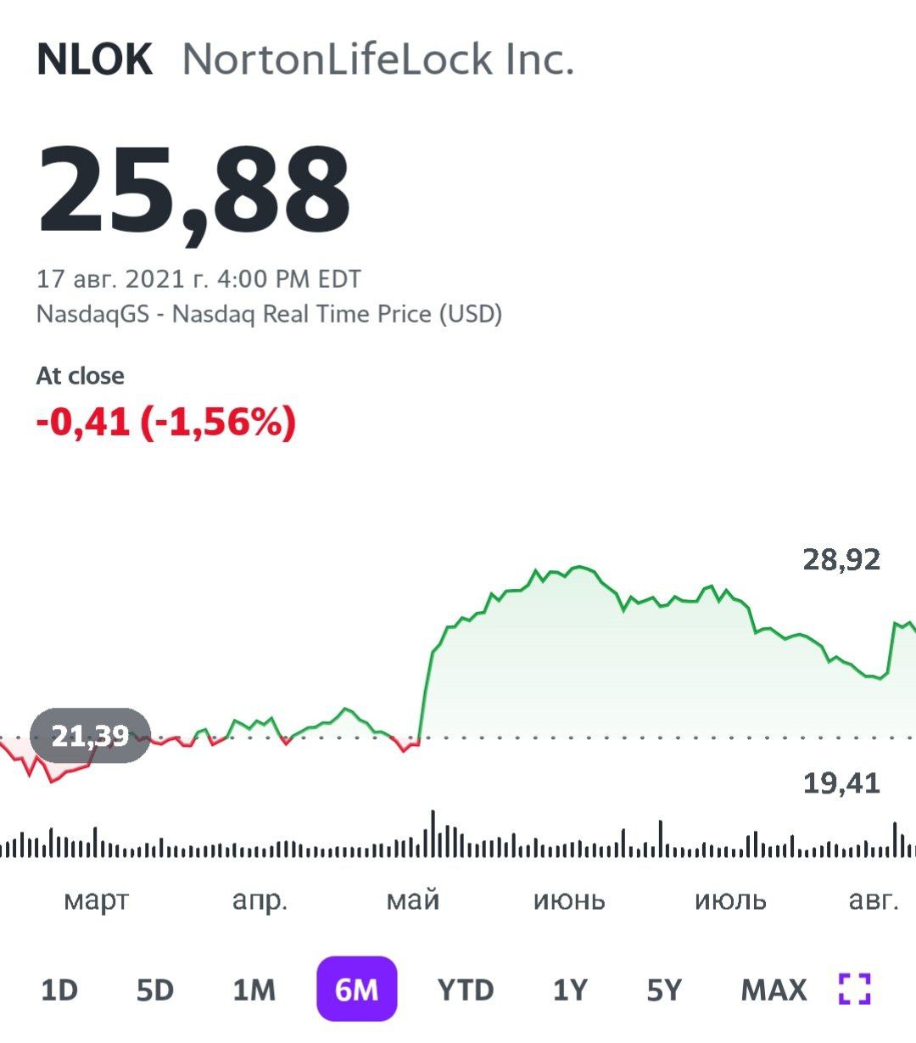
Task: Click the highlighted 6M range button
Action: pyautogui.click(x=356, y=990)
